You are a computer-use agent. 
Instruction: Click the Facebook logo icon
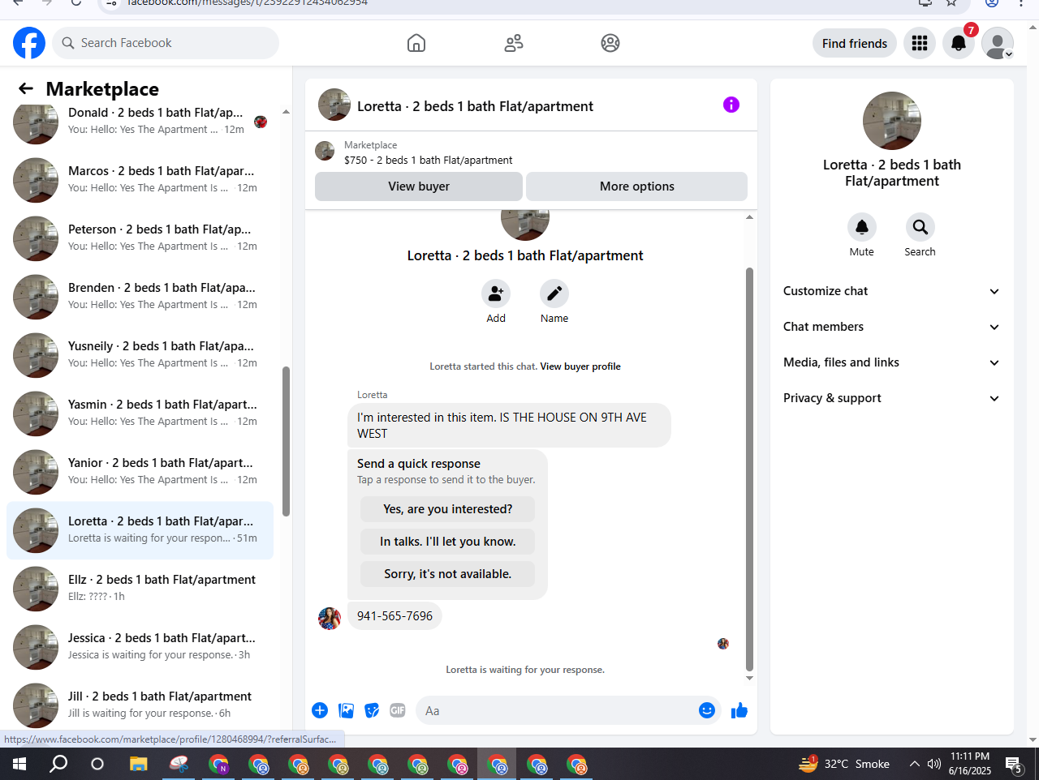29,43
